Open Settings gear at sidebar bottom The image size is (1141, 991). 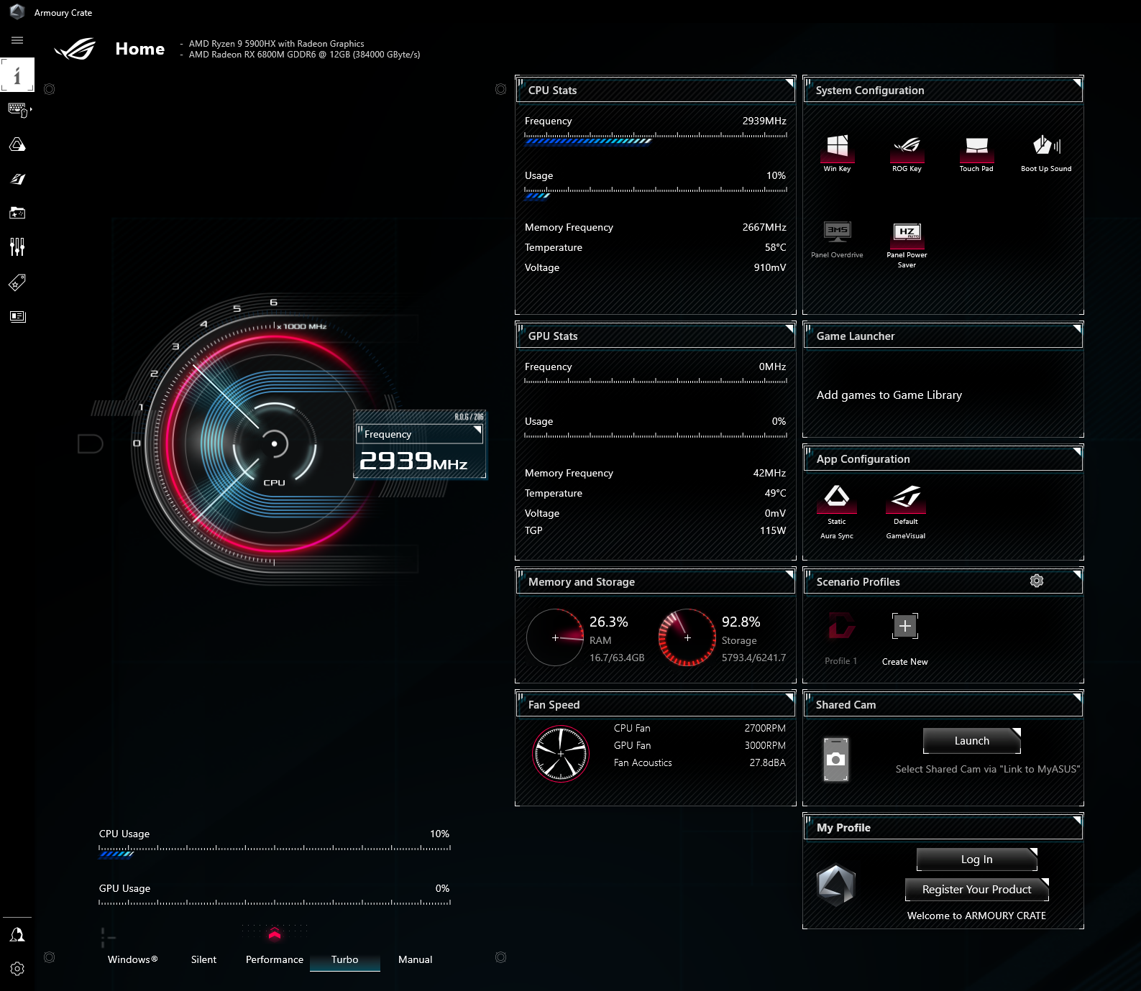17,969
